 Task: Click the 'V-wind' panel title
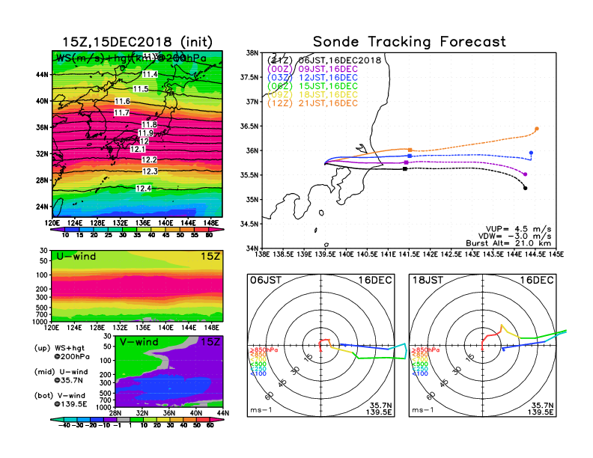(x=139, y=342)
